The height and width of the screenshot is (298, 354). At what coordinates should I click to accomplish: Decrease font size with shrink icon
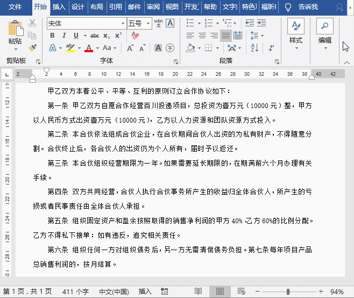(x=142, y=48)
